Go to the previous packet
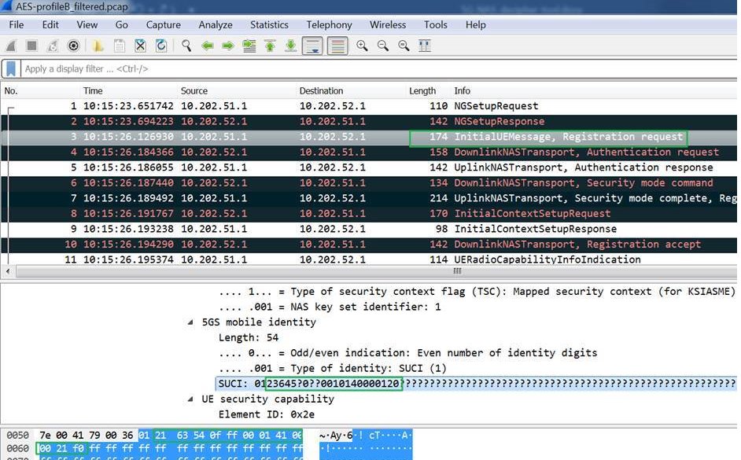741x460 pixels. pyautogui.click(x=208, y=46)
